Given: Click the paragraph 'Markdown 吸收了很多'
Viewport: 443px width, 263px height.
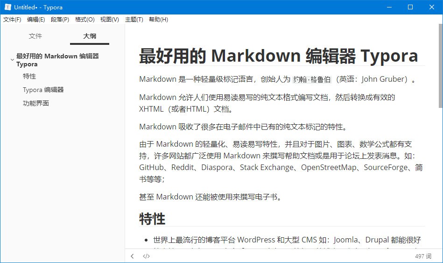Looking at the screenshot, I should pyautogui.click(x=243, y=127).
